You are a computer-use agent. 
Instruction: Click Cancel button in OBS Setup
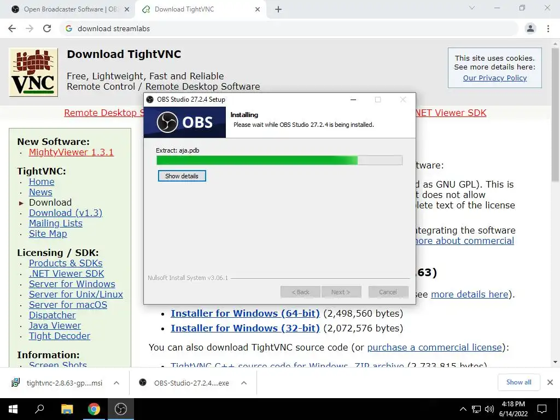pos(388,292)
